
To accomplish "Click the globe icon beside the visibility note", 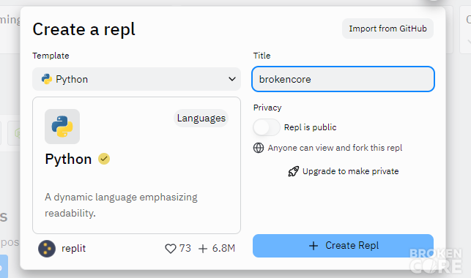I will pyautogui.click(x=259, y=148).
